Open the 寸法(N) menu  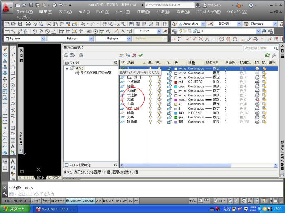point(163,12)
